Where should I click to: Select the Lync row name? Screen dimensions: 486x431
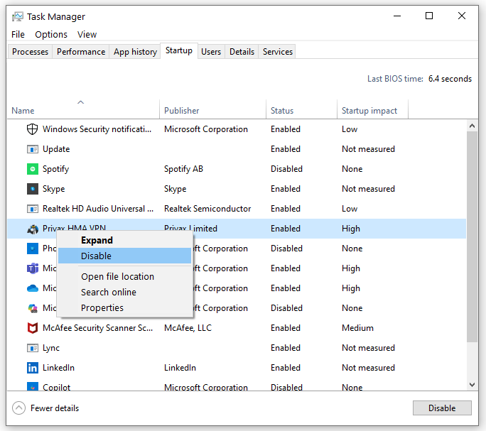tap(51, 348)
